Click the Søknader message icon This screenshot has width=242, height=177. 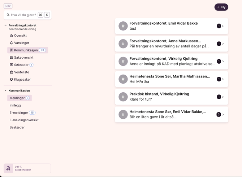pos(11,65)
